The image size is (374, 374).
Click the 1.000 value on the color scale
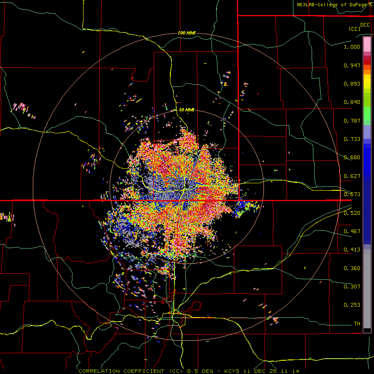pyautogui.click(x=352, y=47)
